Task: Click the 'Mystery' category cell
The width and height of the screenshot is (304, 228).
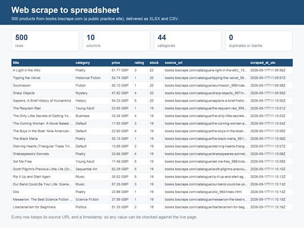Action: [x=81, y=93]
